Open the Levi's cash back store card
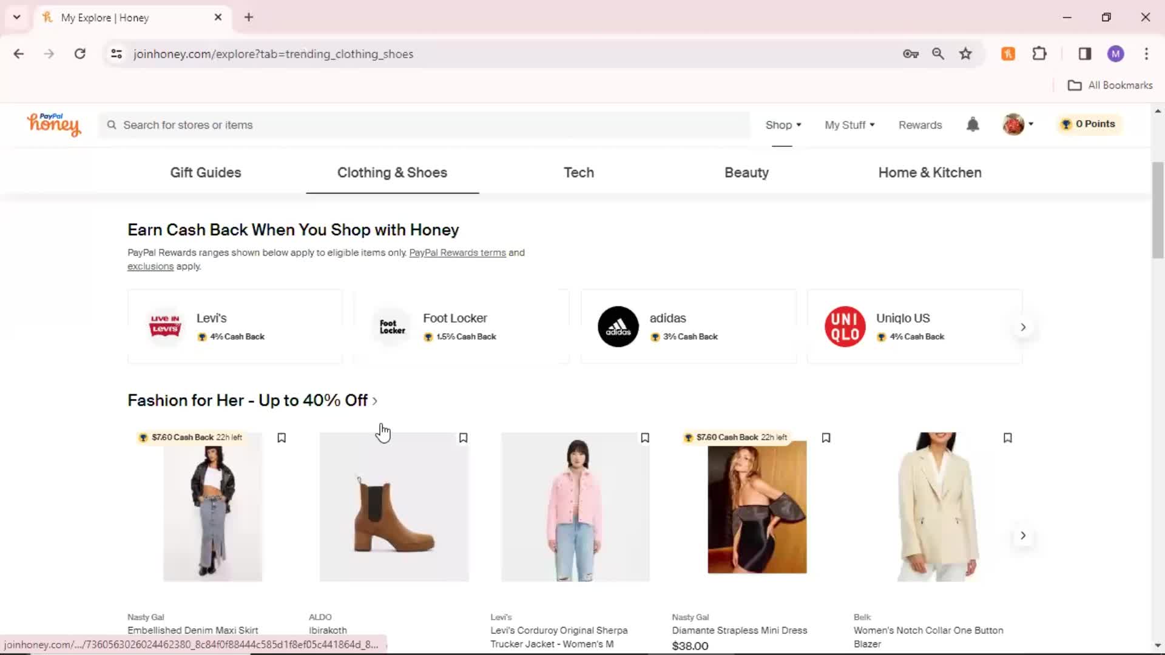Viewport: 1165px width, 655px height. click(235, 326)
